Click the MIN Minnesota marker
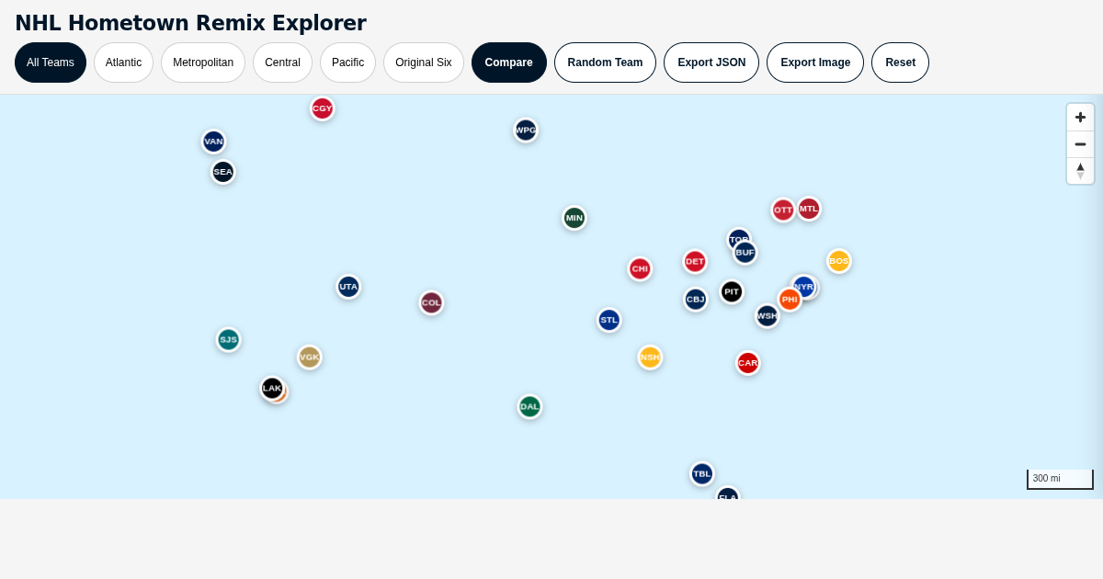 point(574,218)
